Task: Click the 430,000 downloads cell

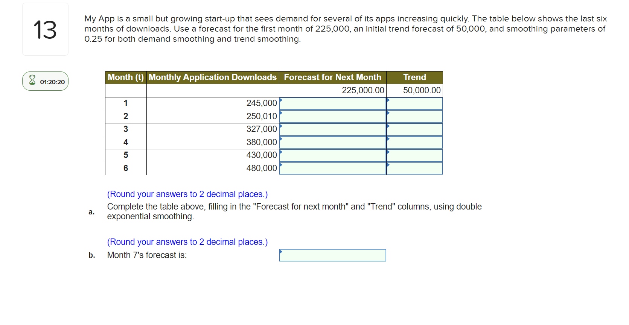Action: click(213, 155)
